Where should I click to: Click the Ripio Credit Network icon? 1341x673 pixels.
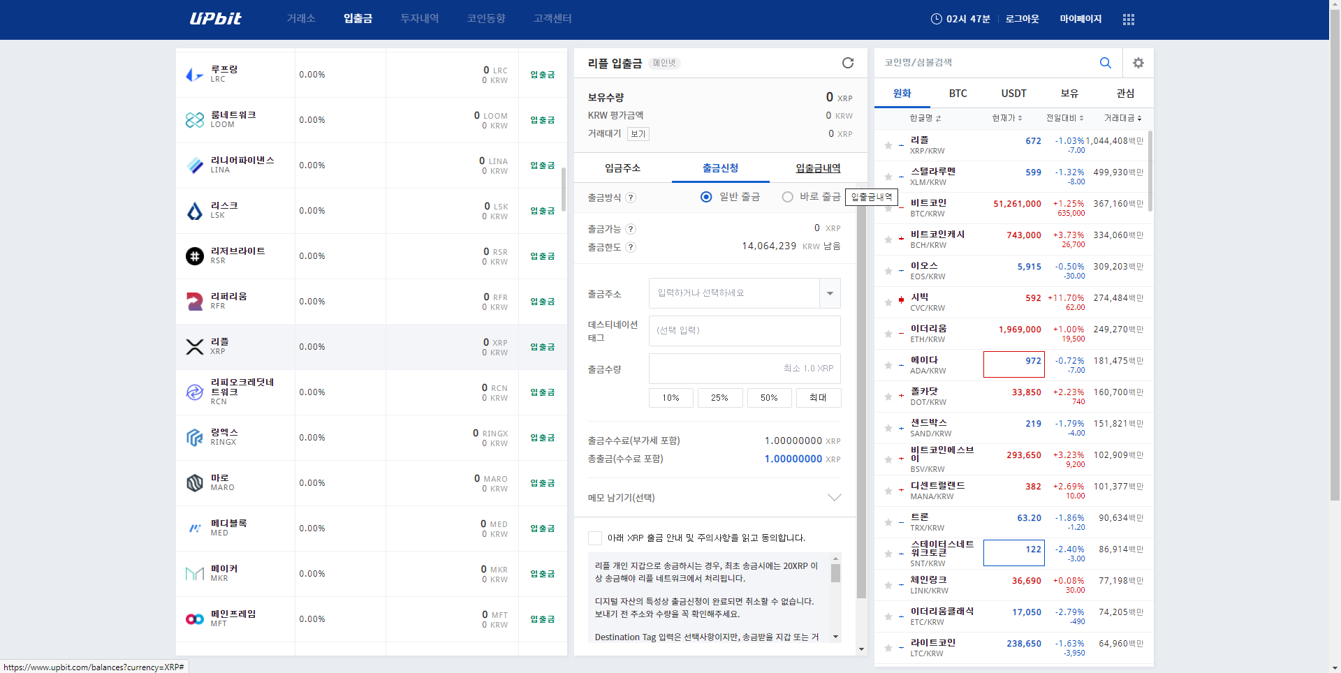pos(195,392)
